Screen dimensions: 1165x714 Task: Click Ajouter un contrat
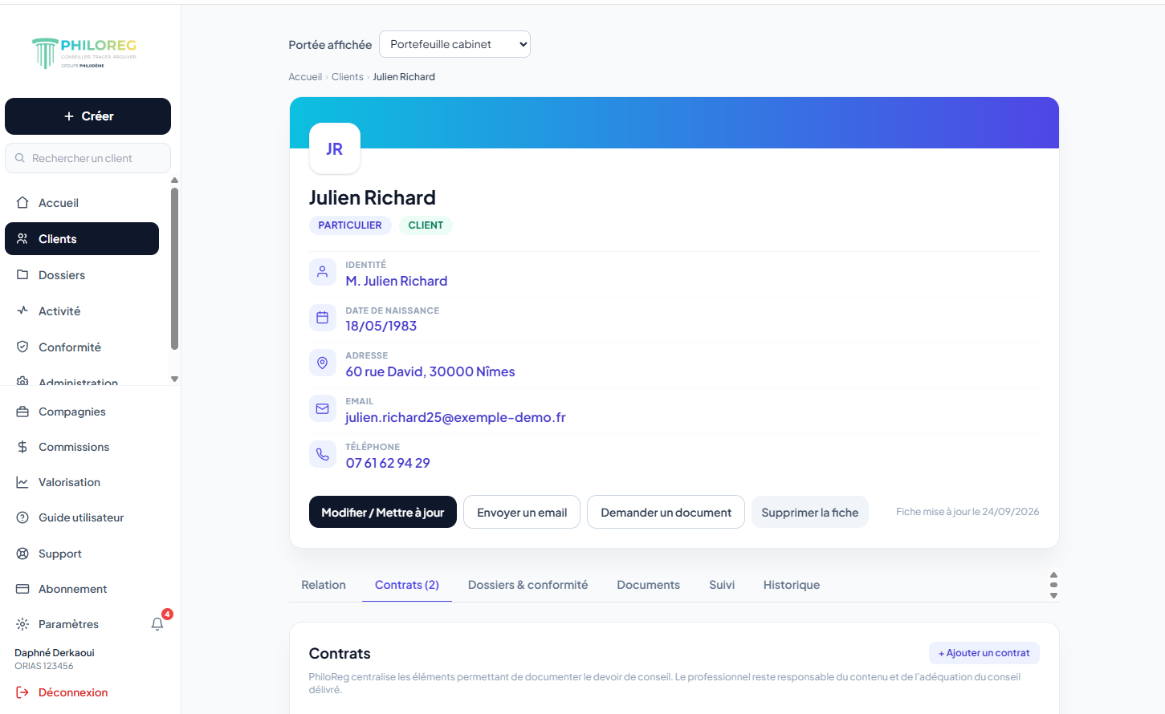tap(984, 653)
